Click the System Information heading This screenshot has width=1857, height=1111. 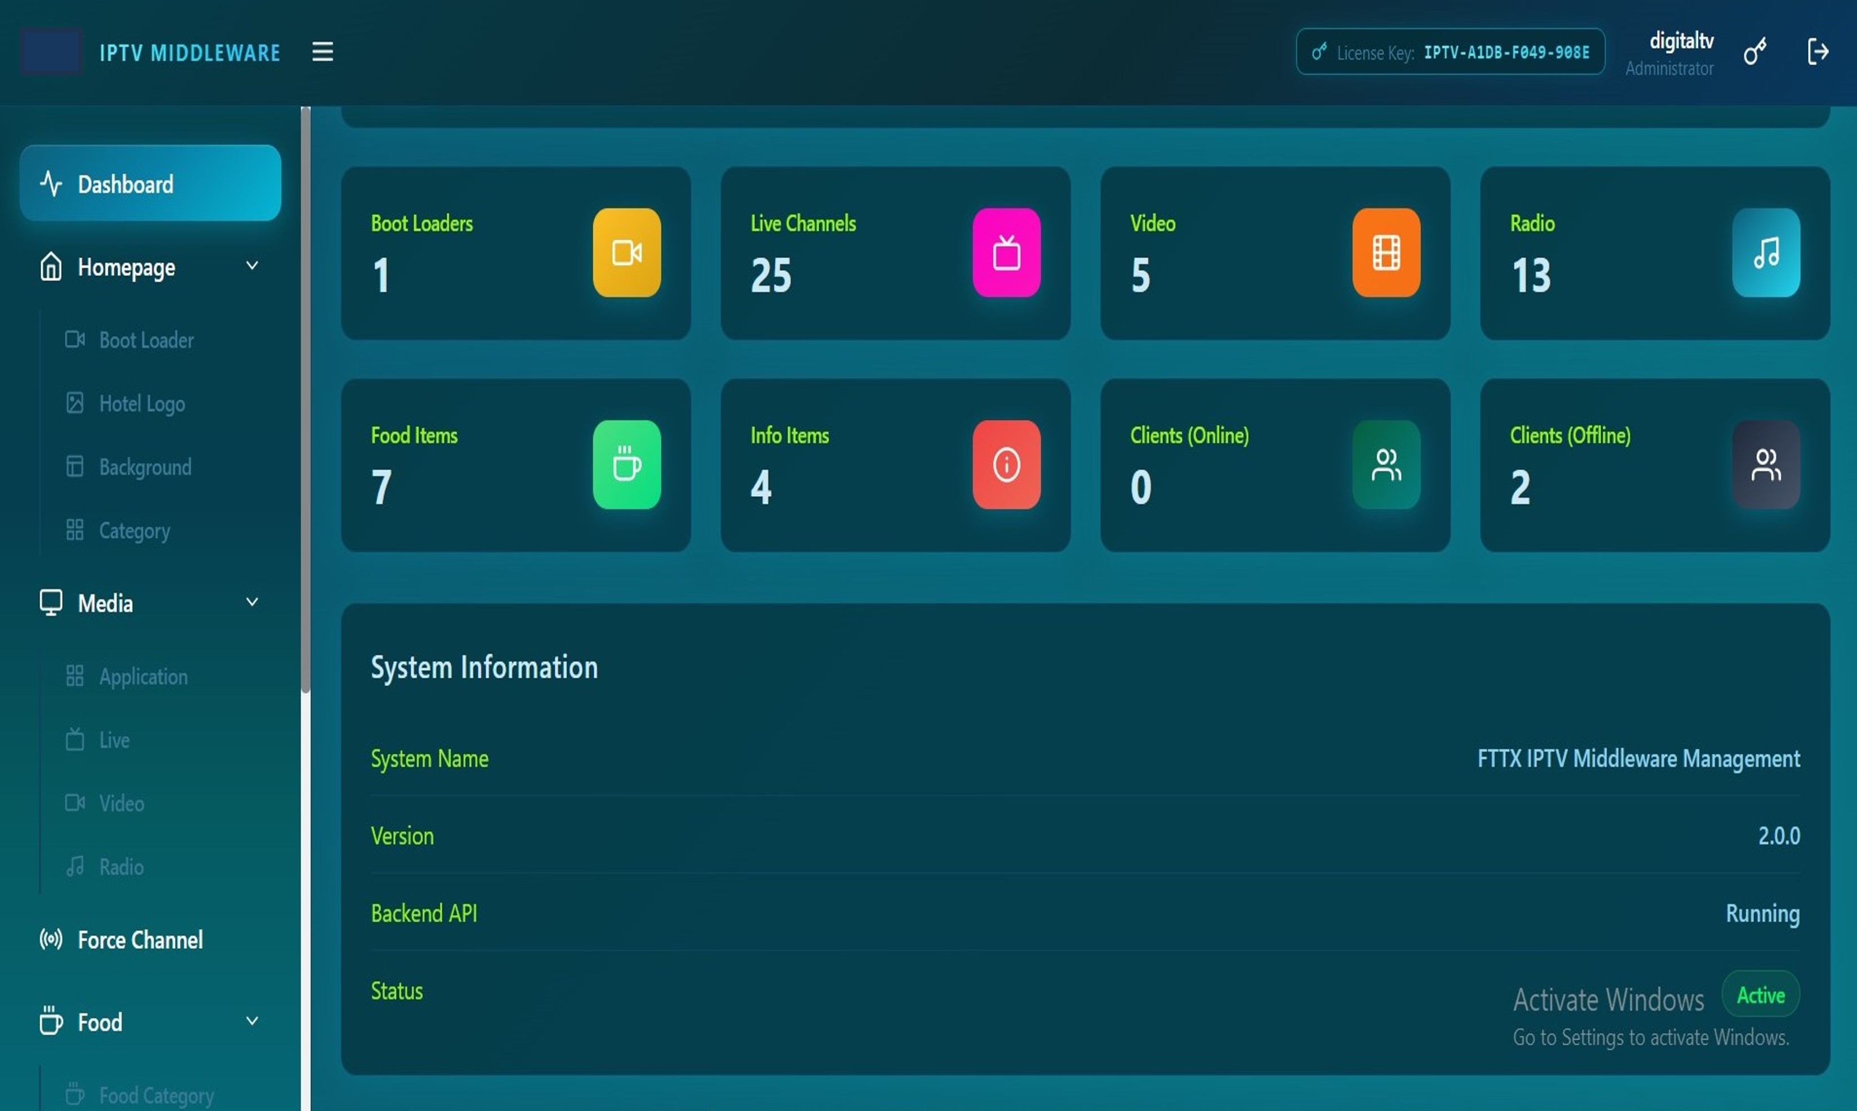click(x=484, y=667)
